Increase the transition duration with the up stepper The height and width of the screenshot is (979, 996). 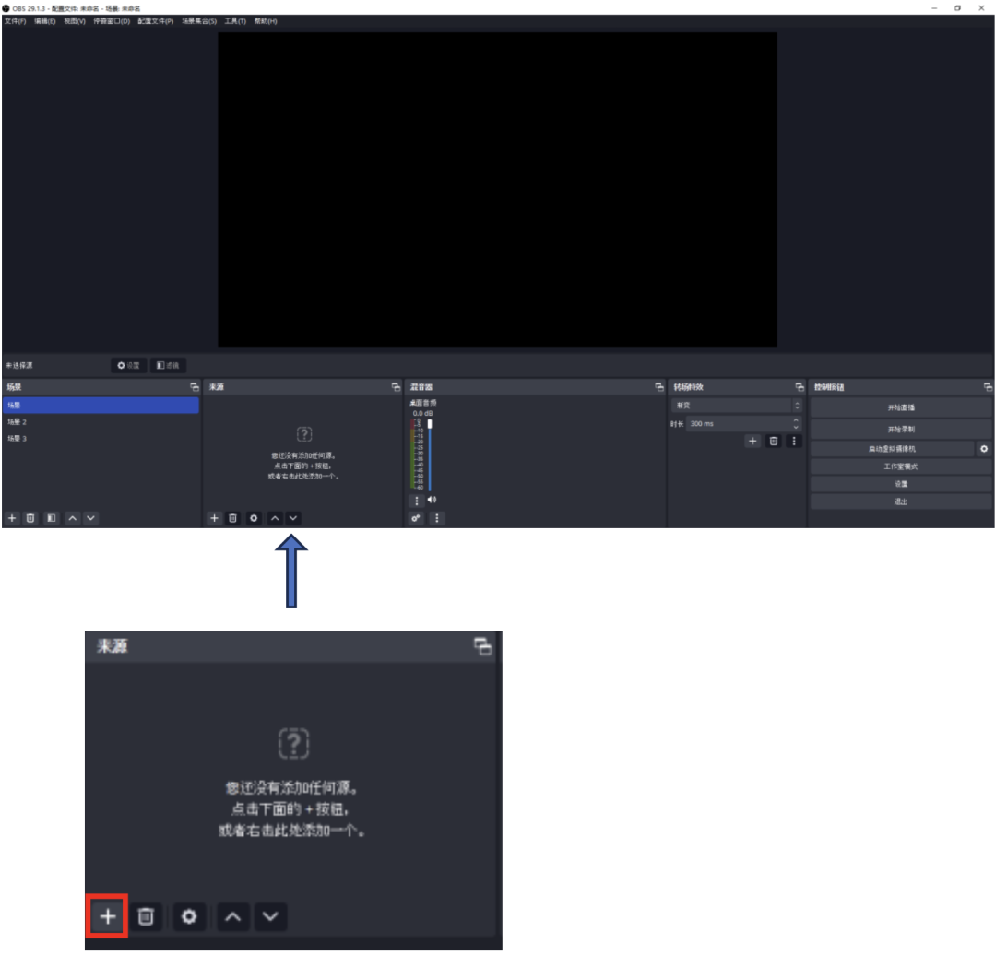796,420
